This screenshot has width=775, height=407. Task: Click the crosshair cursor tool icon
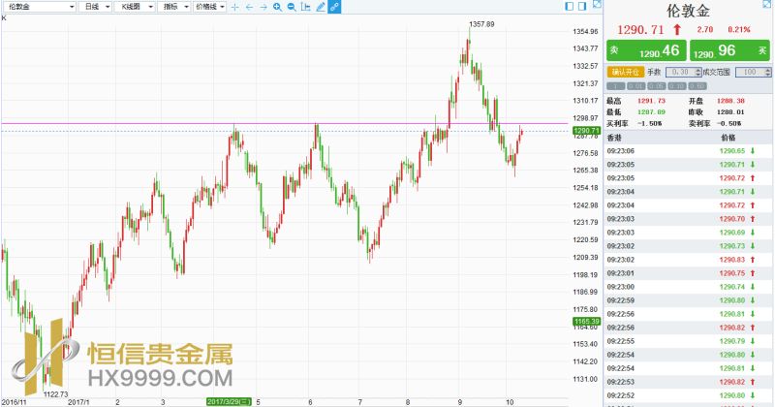(x=236, y=7)
